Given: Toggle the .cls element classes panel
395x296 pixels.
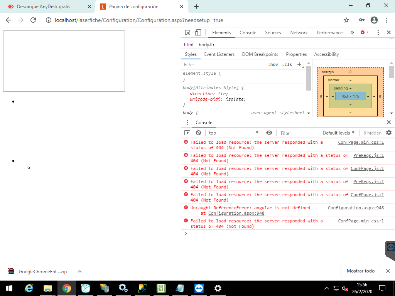Looking at the screenshot, I should [x=287, y=64].
